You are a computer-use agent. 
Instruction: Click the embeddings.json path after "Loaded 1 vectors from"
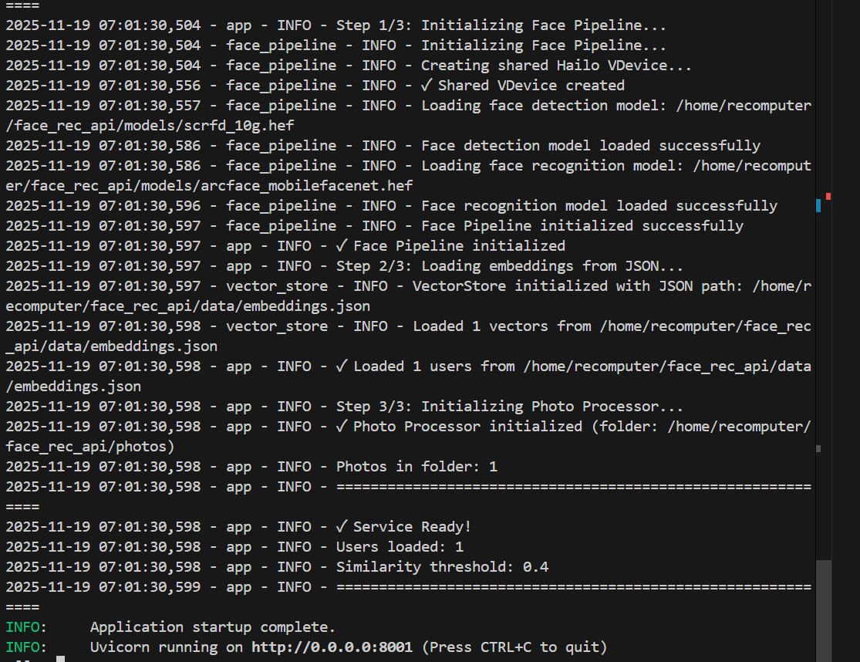tap(111, 346)
